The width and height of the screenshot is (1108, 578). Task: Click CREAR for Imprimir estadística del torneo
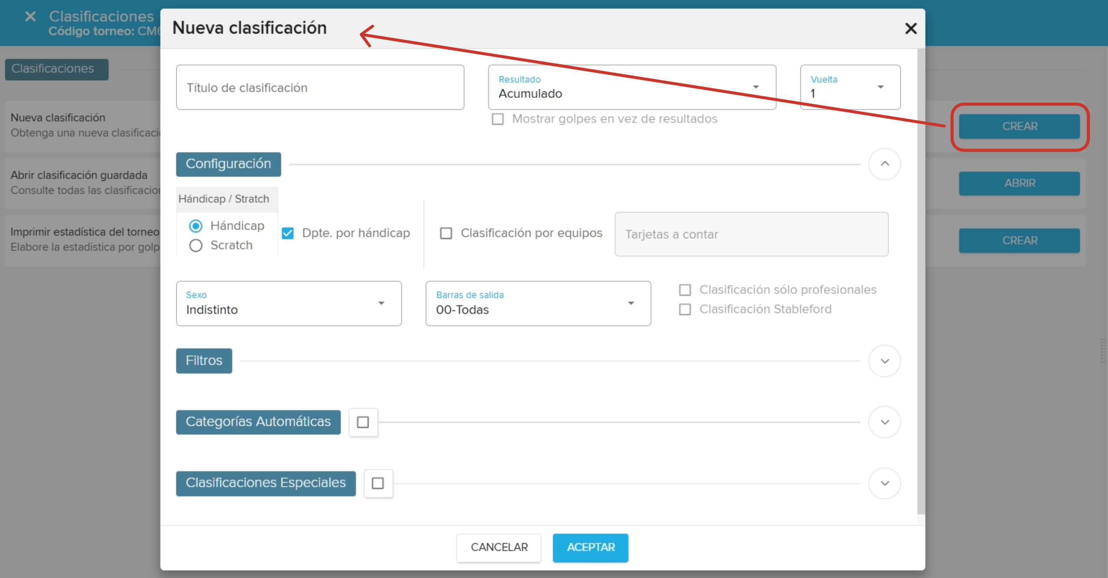coord(1019,241)
